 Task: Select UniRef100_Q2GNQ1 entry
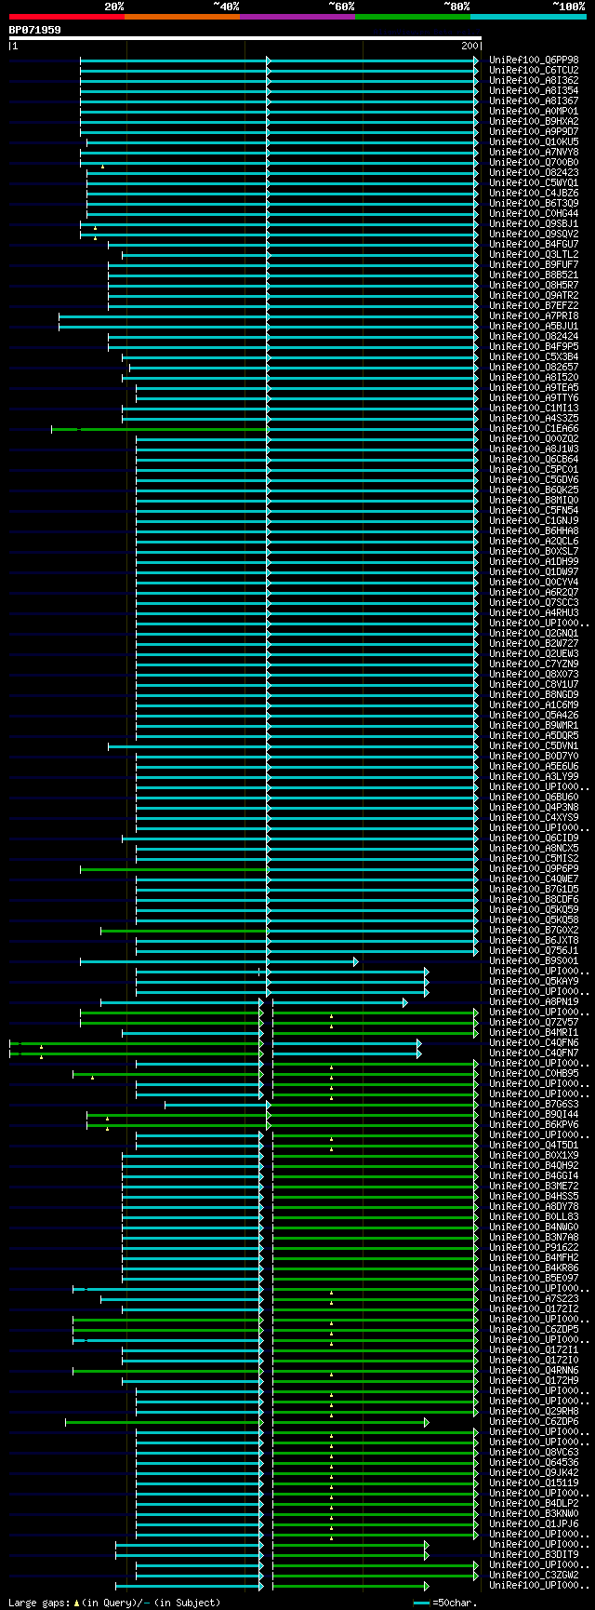coord(534,633)
